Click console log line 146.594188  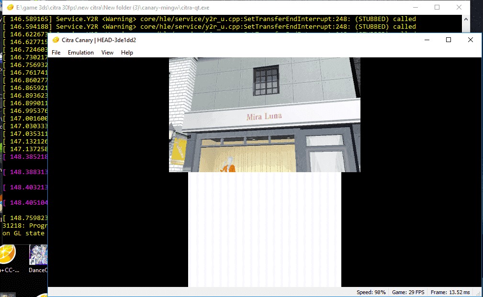tap(210, 27)
